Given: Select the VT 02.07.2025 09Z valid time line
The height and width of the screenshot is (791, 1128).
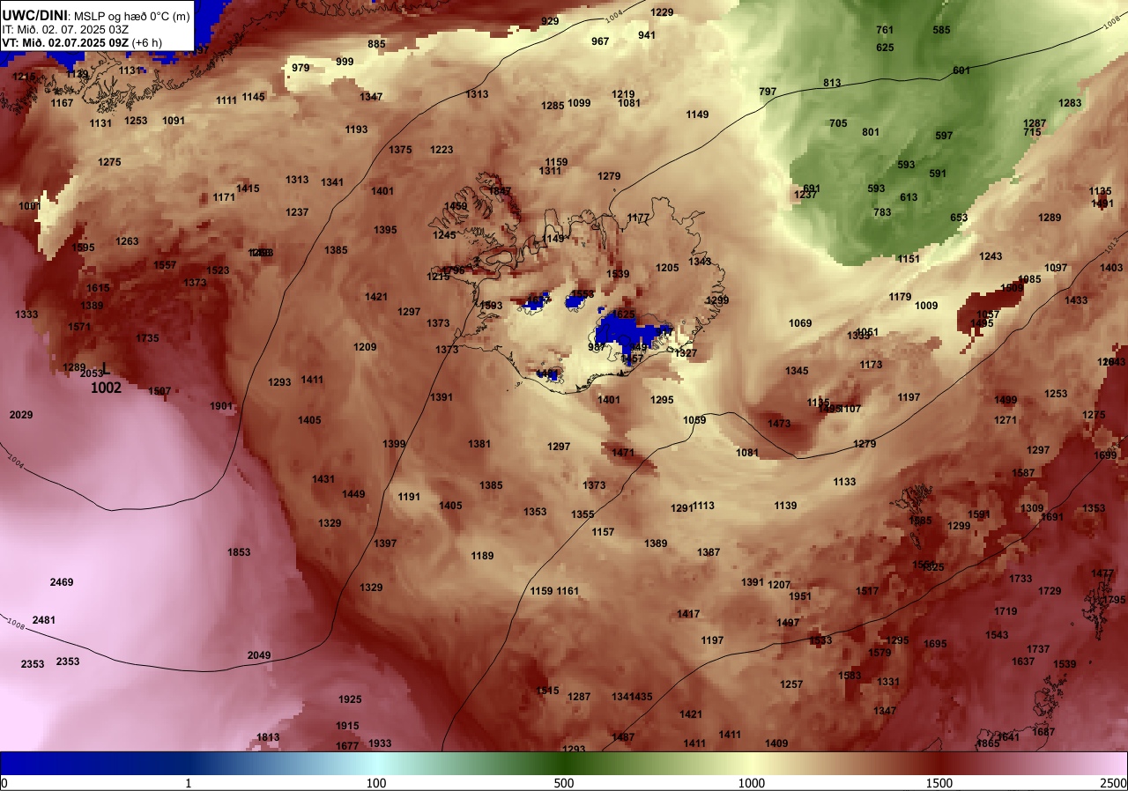Looking at the screenshot, I should pyautogui.click(x=82, y=42).
